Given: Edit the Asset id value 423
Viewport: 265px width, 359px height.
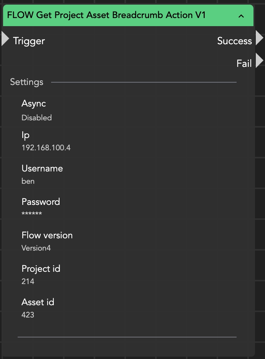Looking at the screenshot, I should pos(28,315).
